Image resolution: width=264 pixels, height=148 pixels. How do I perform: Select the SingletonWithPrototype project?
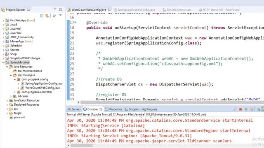tap(25, 58)
